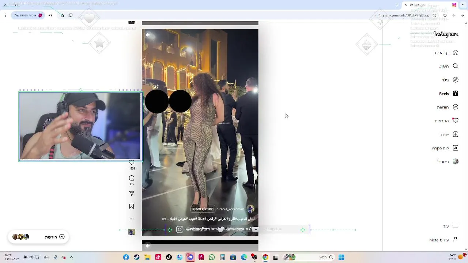This screenshot has height=263, width=468.
Task: Open Steam from the taskbar
Action: 137,258
